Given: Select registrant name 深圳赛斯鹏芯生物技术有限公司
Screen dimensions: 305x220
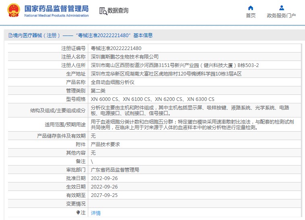Looking at the screenshot, I should [x=124, y=57].
